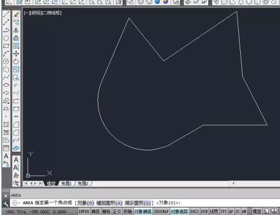Select the Spline tool
Screen dimensions: 280x215
[6, 77]
